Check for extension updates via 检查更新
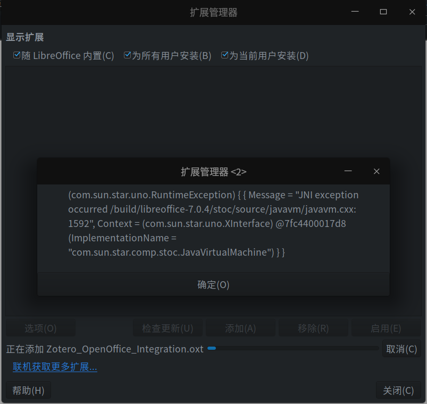This screenshot has width=427, height=404. pyautogui.click(x=168, y=328)
